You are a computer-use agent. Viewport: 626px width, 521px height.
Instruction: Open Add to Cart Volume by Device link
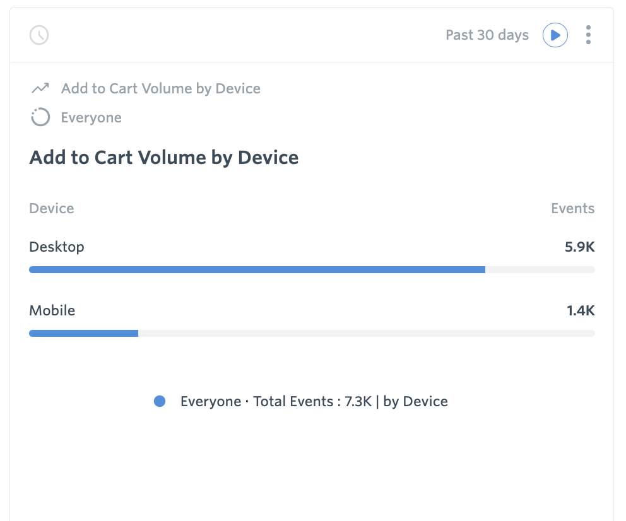pyautogui.click(x=160, y=88)
